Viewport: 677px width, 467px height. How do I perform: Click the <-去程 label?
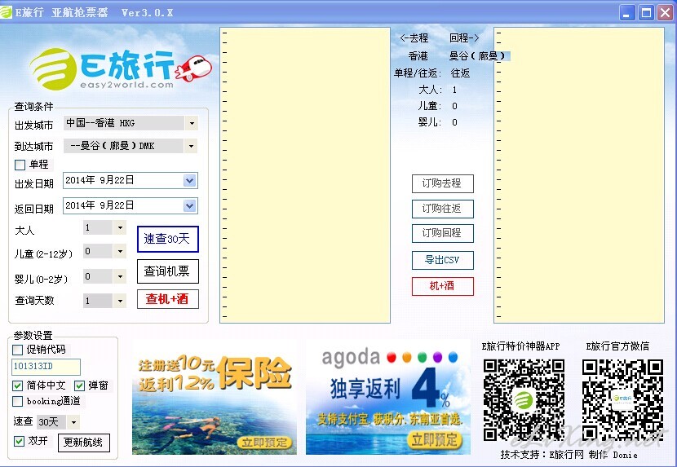coord(414,38)
